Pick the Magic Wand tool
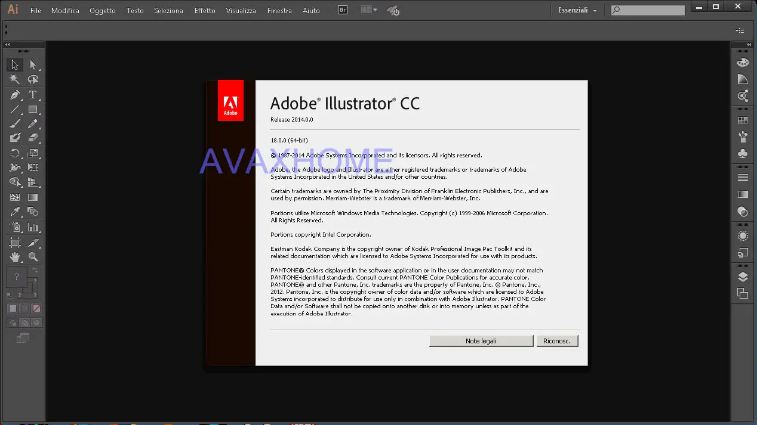The image size is (757, 425). point(15,79)
